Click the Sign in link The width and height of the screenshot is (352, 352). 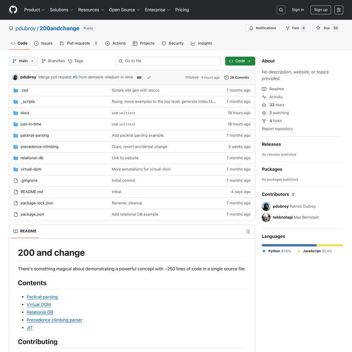298,10
